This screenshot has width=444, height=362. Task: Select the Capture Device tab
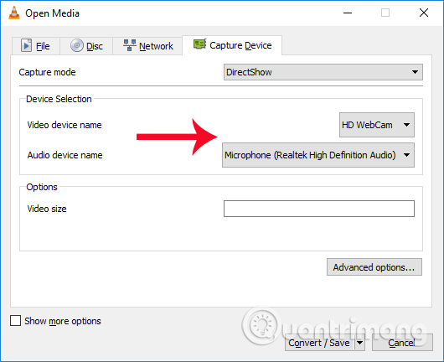[232, 45]
